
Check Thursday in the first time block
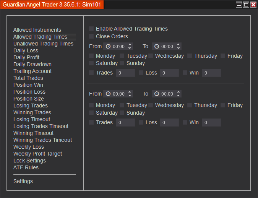[x=190, y=56]
